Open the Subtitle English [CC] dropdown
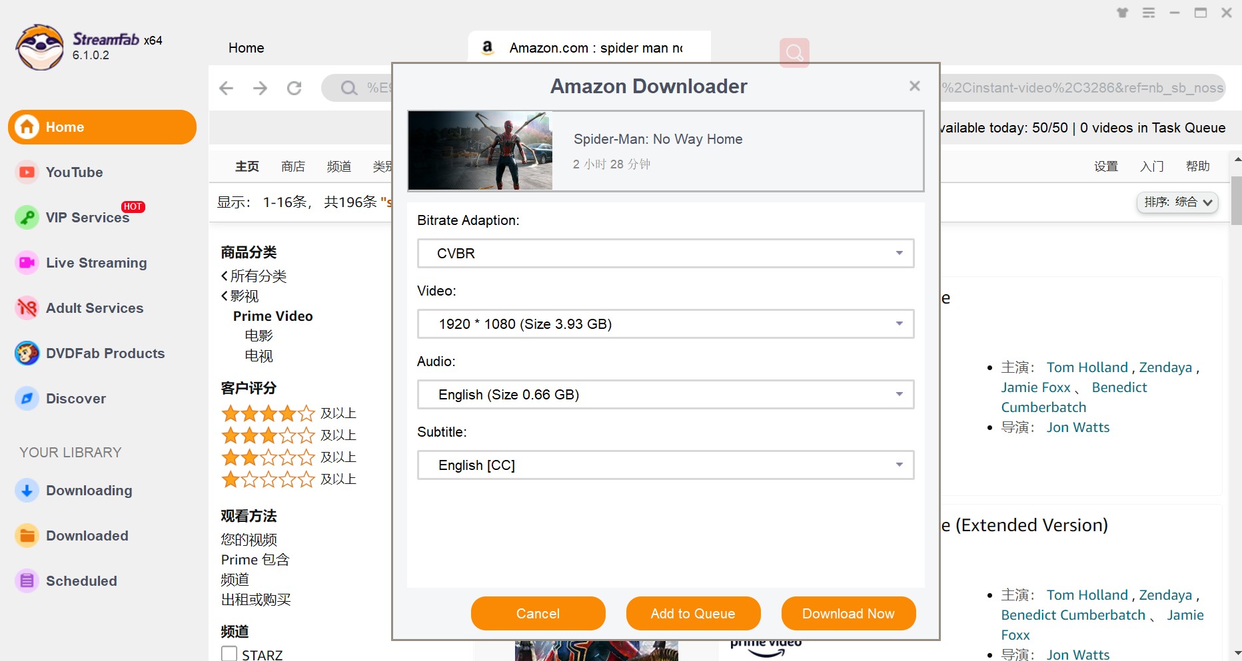Screen dimensions: 1242x661 (666, 465)
